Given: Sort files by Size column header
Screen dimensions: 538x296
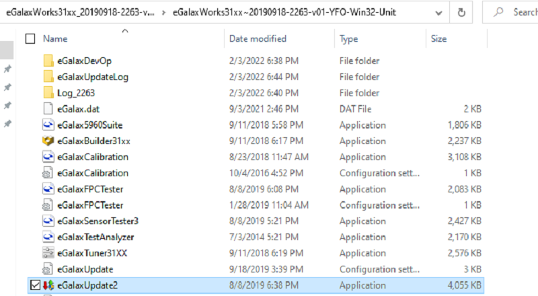Looking at the screenshot, I should 438,39.
